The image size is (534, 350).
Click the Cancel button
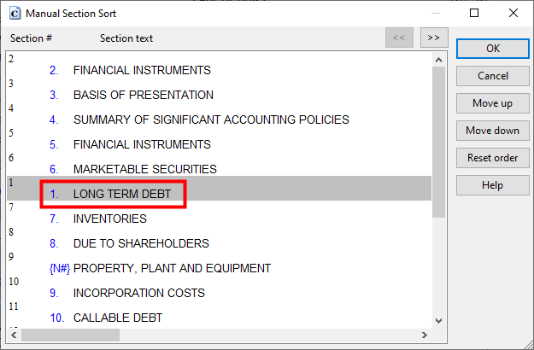[x=493, y=76]
